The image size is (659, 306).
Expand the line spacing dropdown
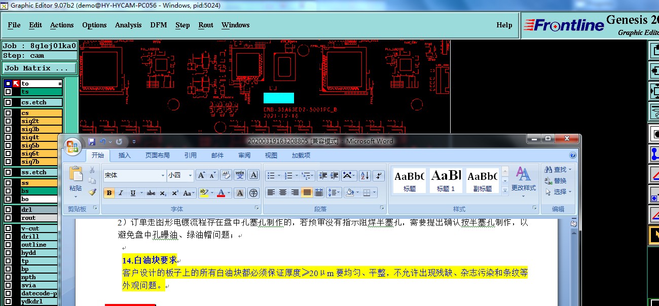click(339, 193)
